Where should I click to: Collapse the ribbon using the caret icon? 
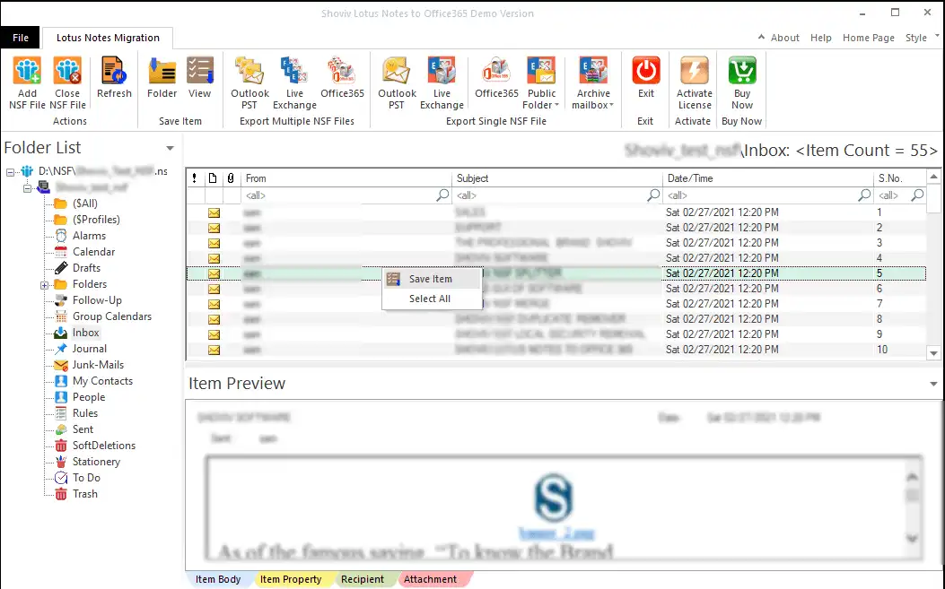(761, 37)
